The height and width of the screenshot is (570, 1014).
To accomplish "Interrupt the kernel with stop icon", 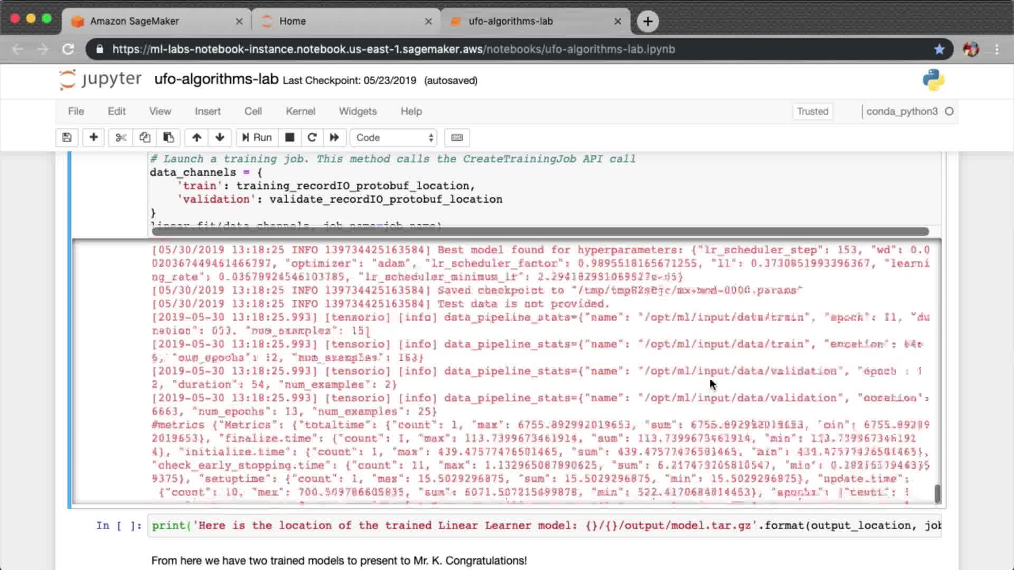I will click(x=289, y=138).
